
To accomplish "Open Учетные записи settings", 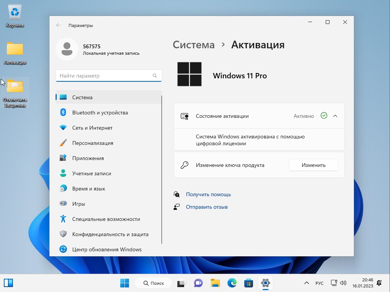I will pyautogui.click(x=109, y=173).
